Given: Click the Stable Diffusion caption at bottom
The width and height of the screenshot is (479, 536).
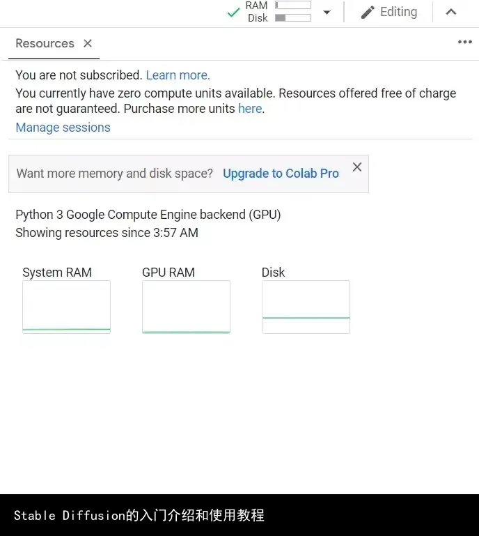Looking at the screenshot, I should [139, 516].
